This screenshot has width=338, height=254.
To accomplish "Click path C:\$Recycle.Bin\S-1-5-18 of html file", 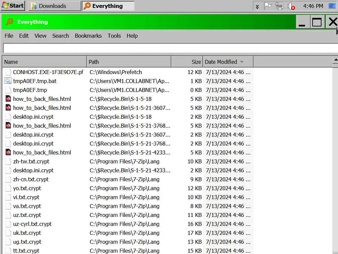I will [x=120, y=99].
